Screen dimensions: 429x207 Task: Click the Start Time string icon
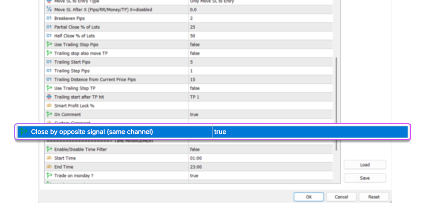pyautogui.click(x=49, y=158)
